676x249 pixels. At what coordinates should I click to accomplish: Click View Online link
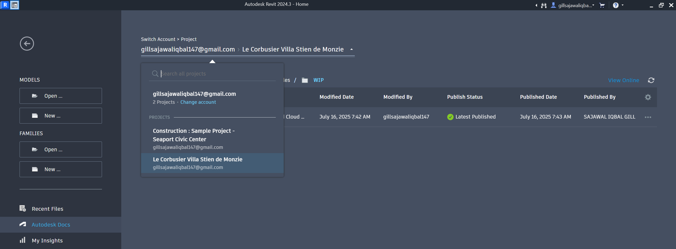[x=623, y=80]
